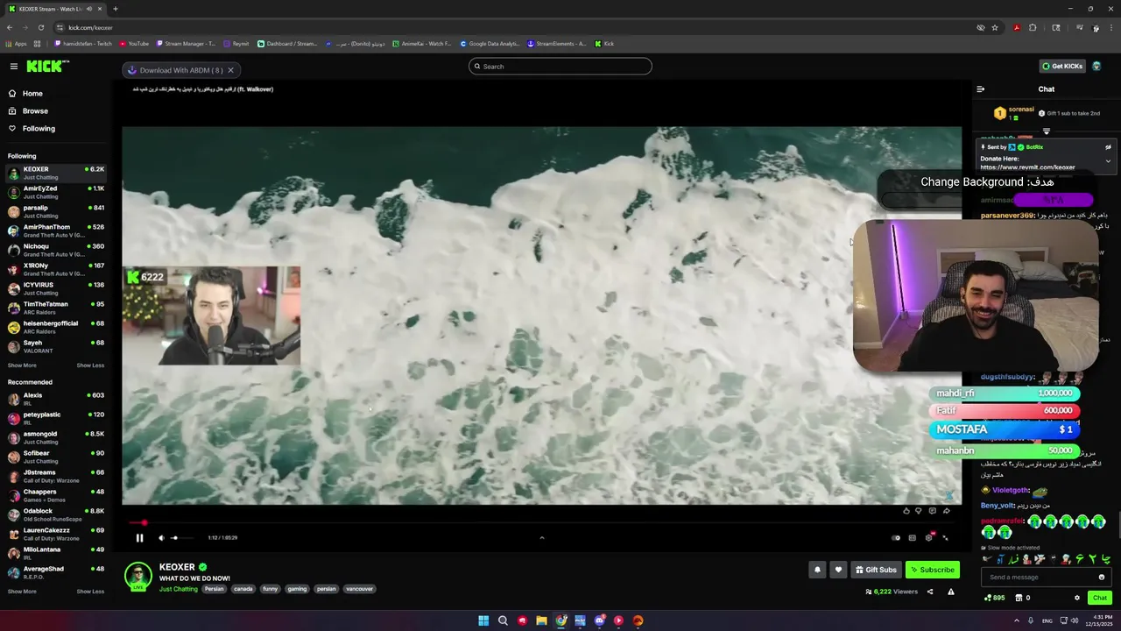Click the share arrow on video overlay
Viewport: 1121px width, 631px height.
click(946, 511)
